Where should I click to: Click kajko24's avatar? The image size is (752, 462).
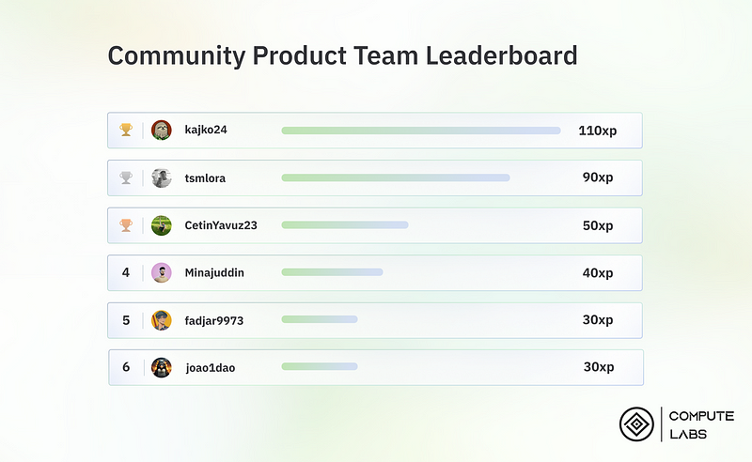point(162,130)
